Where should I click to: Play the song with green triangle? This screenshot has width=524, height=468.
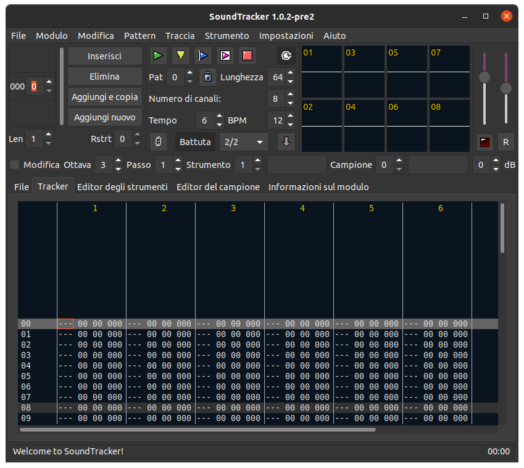pos(158,56)
